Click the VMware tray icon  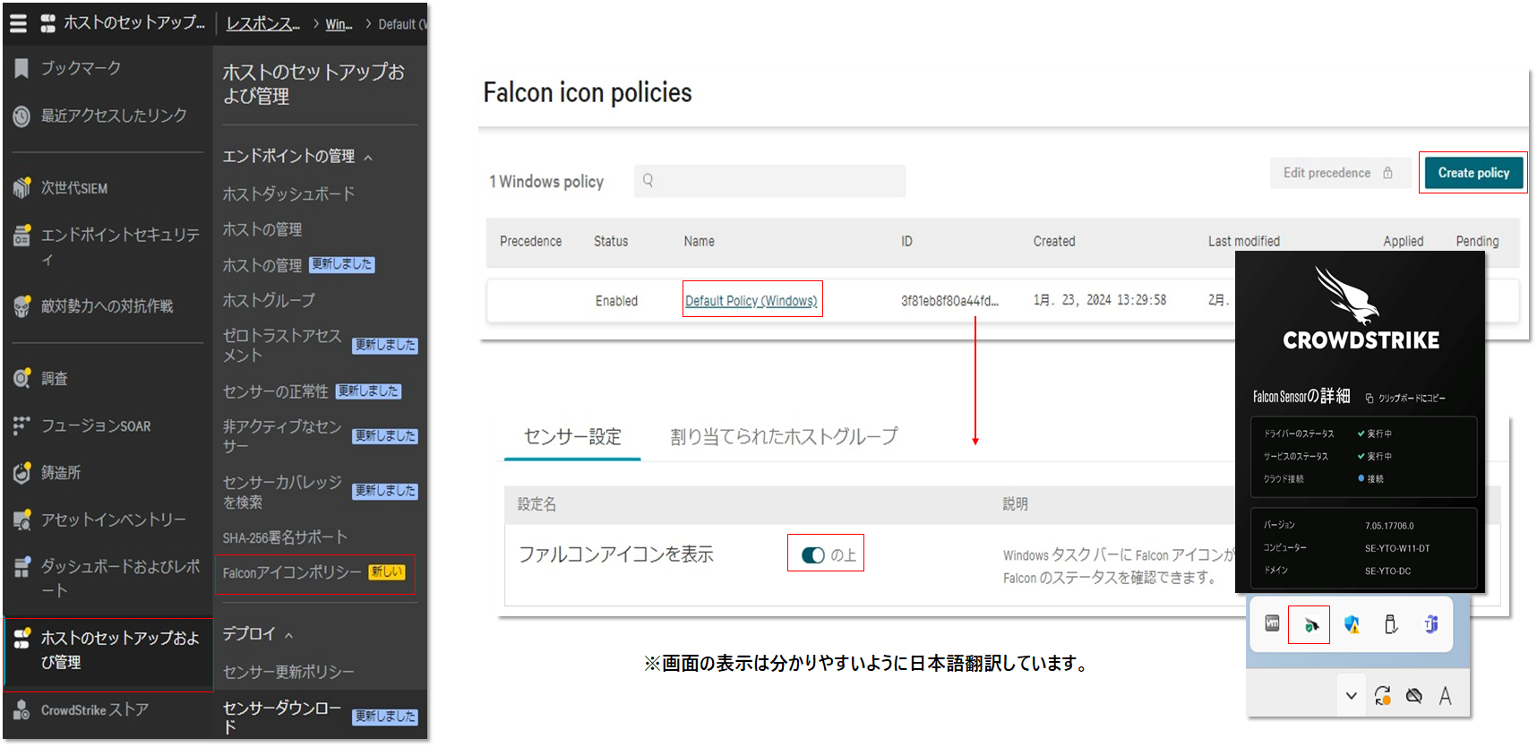point(1272,623)
